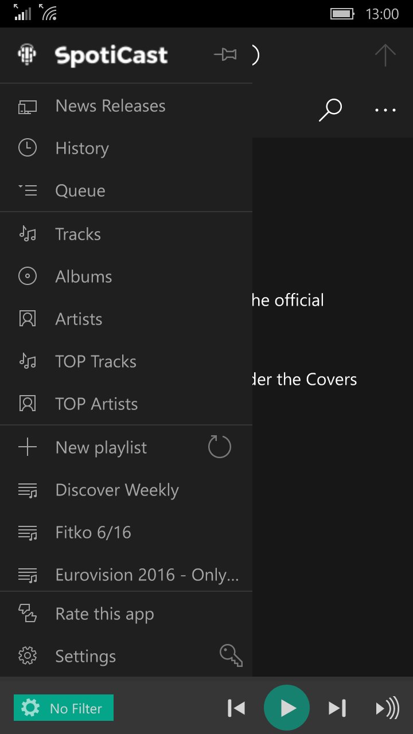Skip to the next track
The height and width of the screenshot is (734, 413).
point(337,709)
